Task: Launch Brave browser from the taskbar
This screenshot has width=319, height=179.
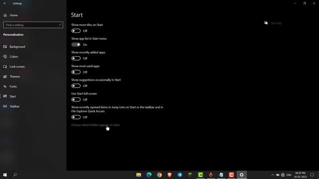Action: click(x=169, y=175)
